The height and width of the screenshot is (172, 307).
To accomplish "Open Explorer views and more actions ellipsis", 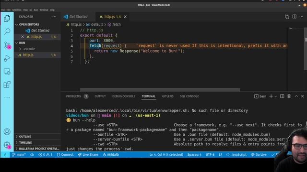I will 54,17.
